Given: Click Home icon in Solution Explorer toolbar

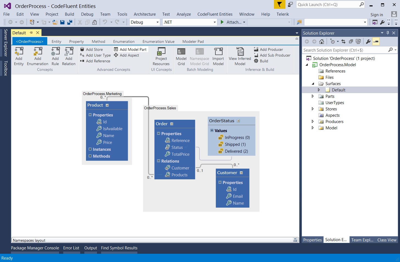Looking at the screenshot, I should [322, 41].
